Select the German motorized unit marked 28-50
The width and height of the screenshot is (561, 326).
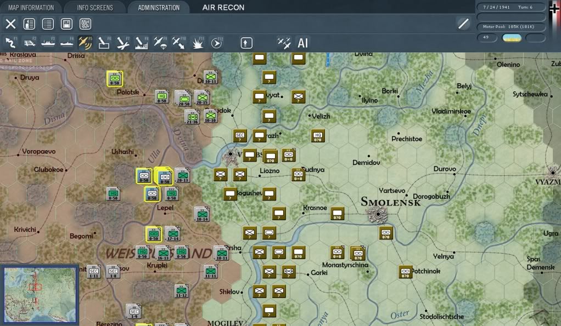[183, 98]
